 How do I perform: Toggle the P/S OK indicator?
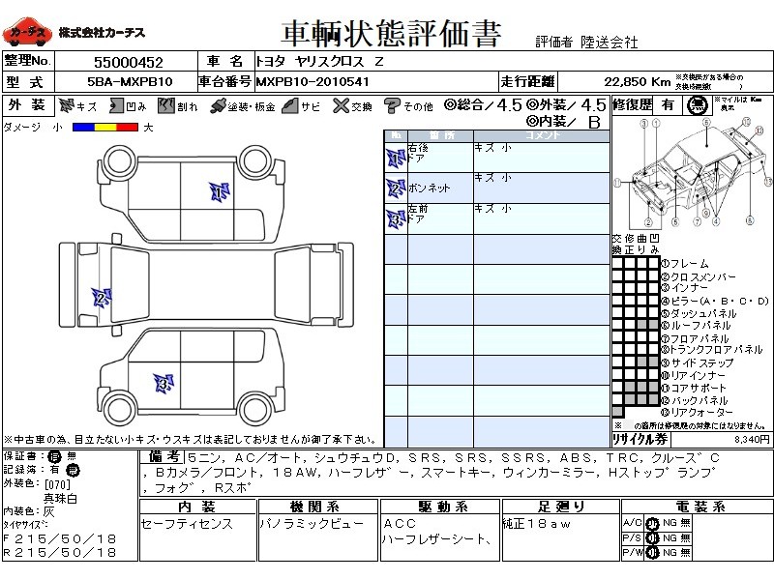coord(652,537)
